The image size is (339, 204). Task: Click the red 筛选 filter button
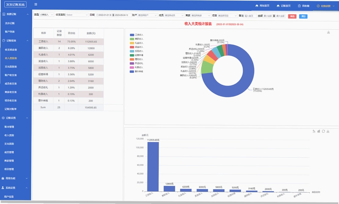[292, 16]
